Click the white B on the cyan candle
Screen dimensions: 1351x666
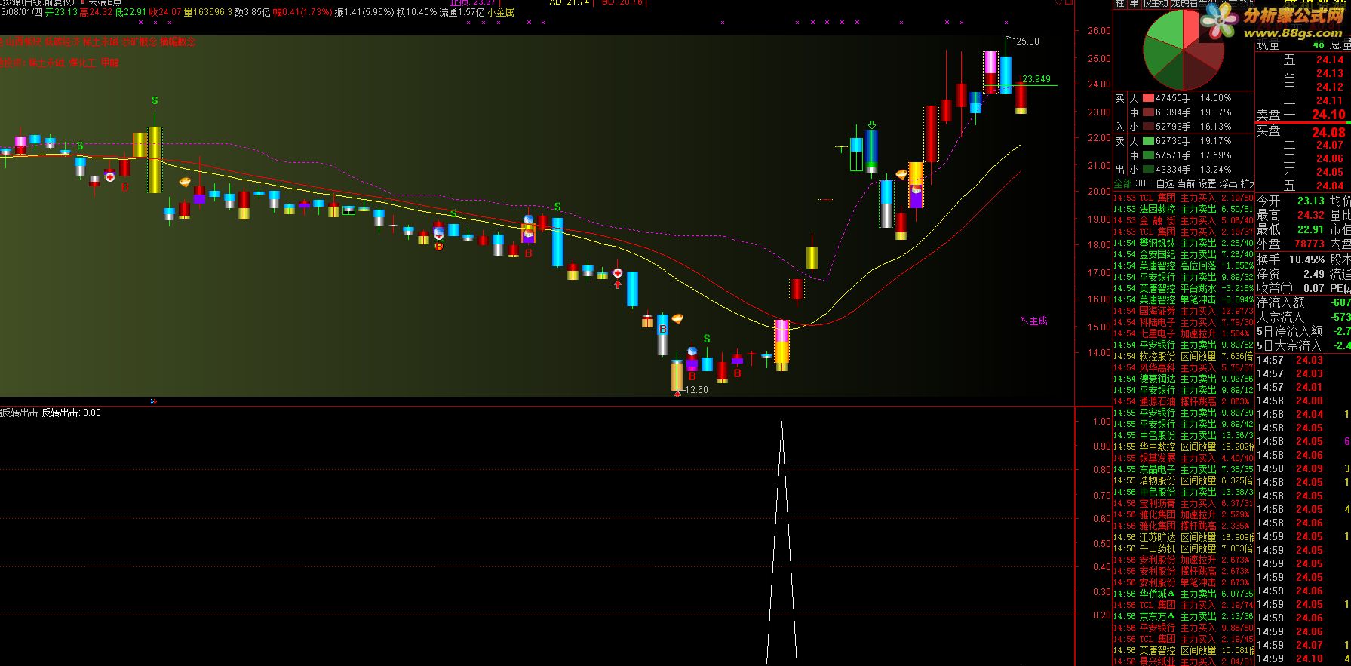(663, 330)
